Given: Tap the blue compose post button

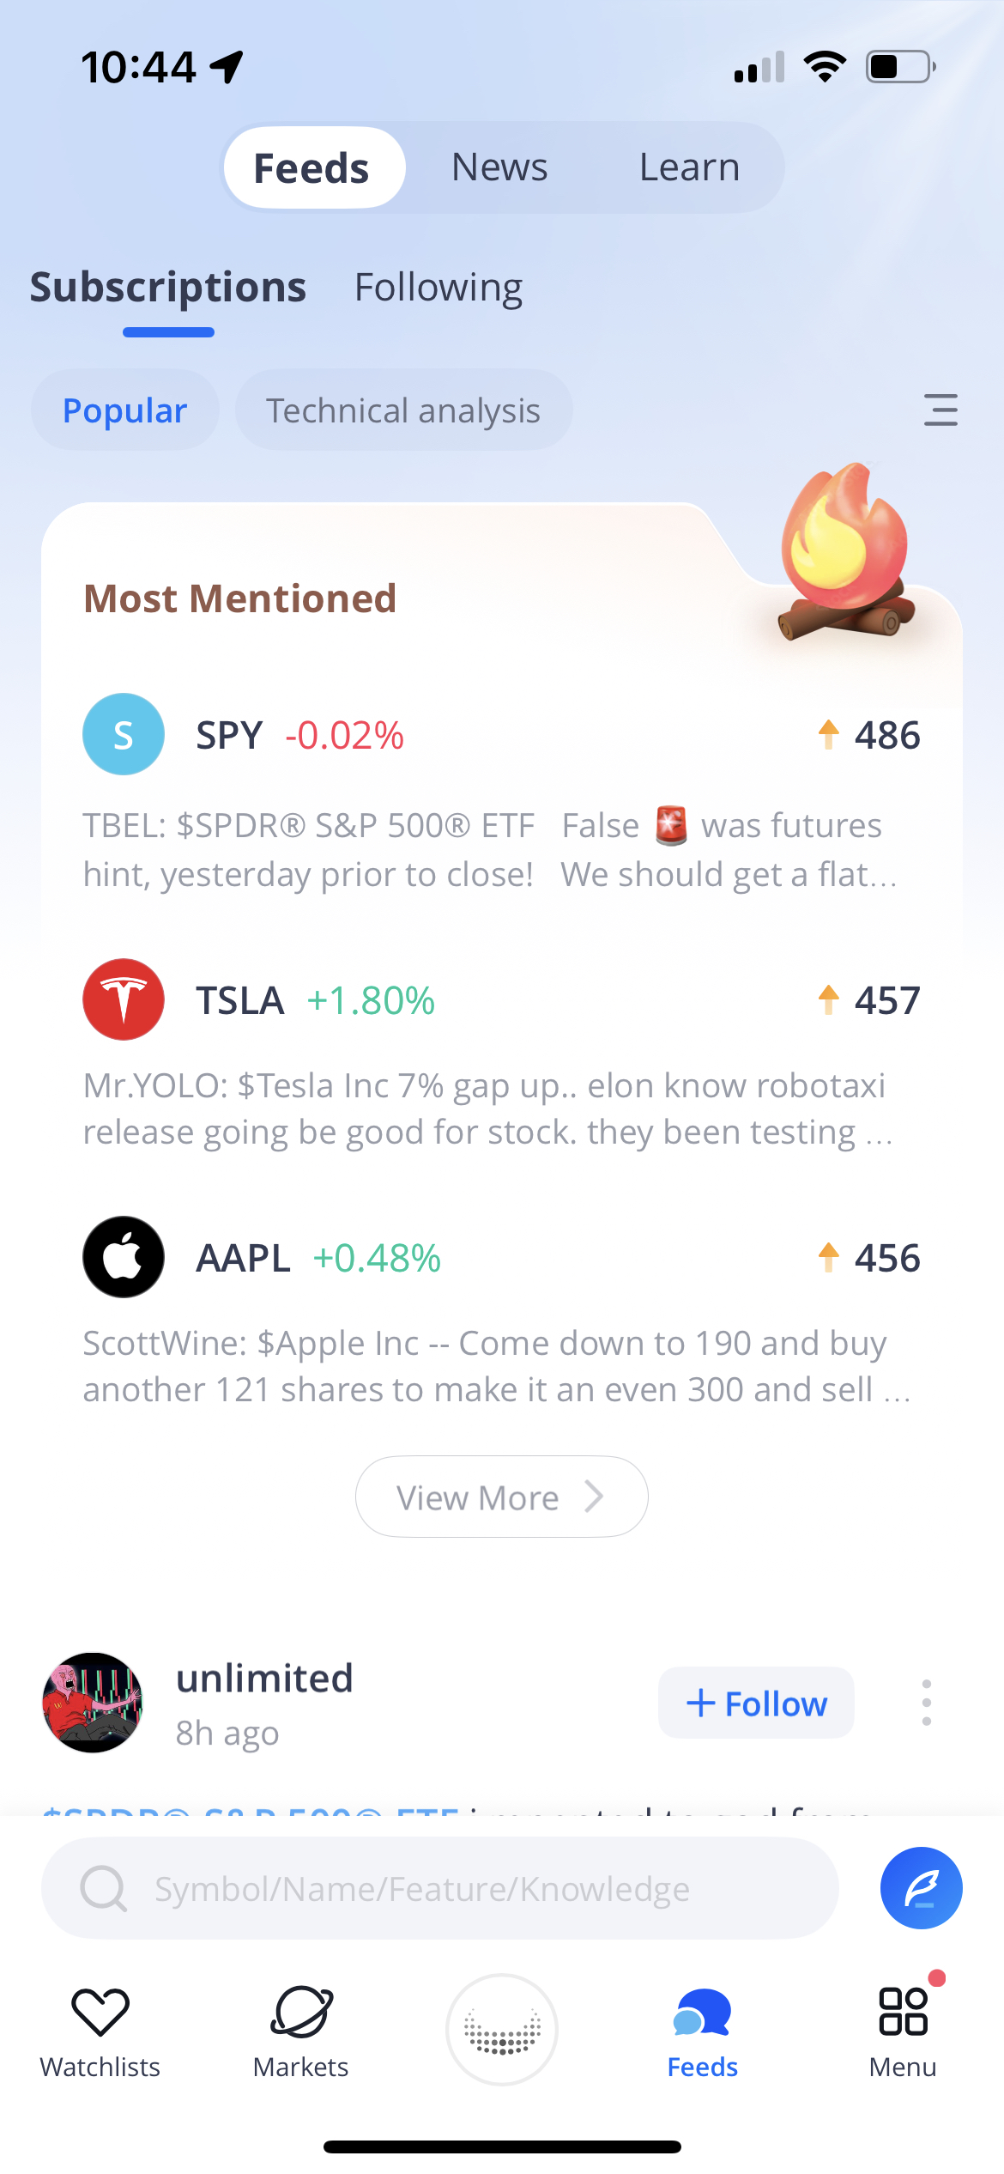Looking at the screenshot, I should point(921,1888).
